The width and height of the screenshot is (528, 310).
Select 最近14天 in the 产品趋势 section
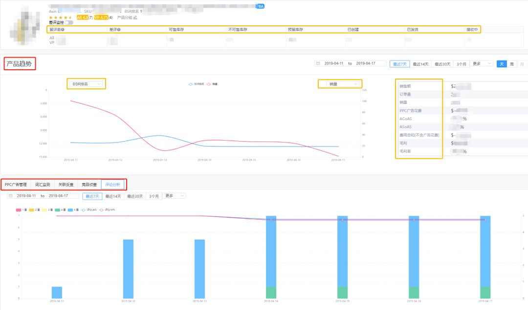[x=420, y=64]
